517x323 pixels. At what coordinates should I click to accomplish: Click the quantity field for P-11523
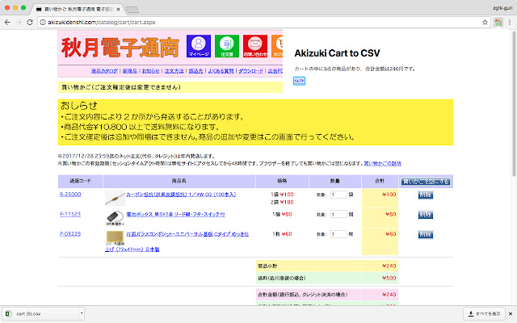[338, 215]
